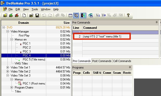
Task: Select PGC 5 (Title menu) item
Action: tap(34, 59)
